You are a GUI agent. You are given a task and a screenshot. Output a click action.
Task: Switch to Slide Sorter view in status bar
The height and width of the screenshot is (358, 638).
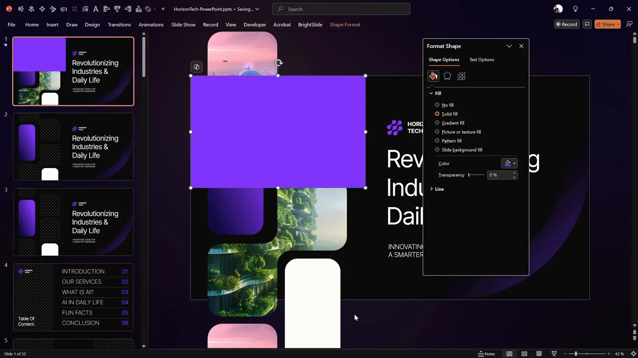(524, 354)
